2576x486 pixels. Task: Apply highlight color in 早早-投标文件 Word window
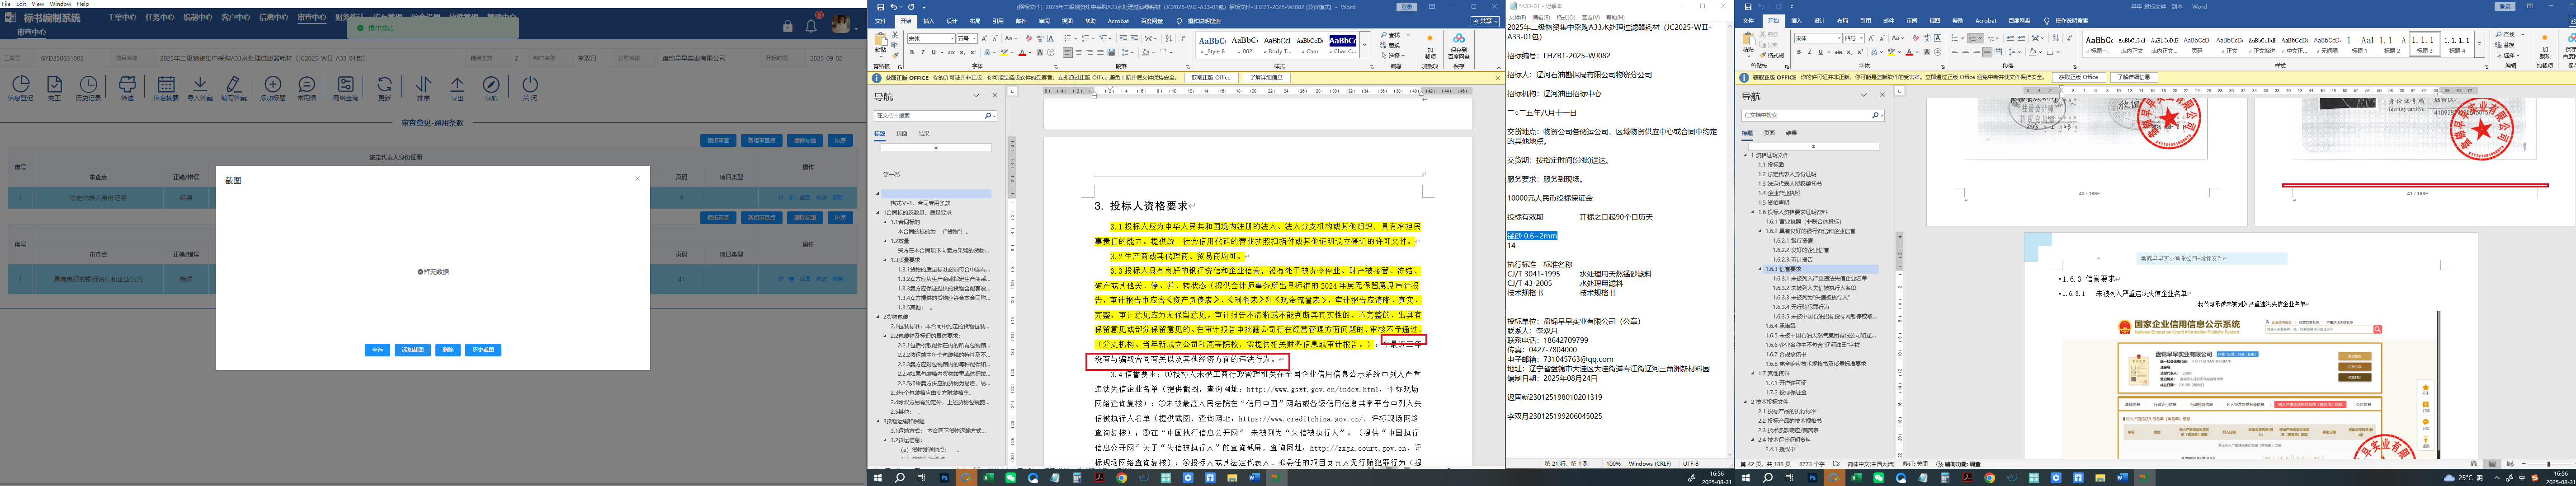pos(1891,52)
